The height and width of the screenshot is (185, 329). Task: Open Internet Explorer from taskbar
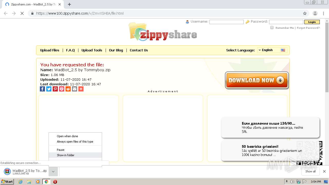20,182
